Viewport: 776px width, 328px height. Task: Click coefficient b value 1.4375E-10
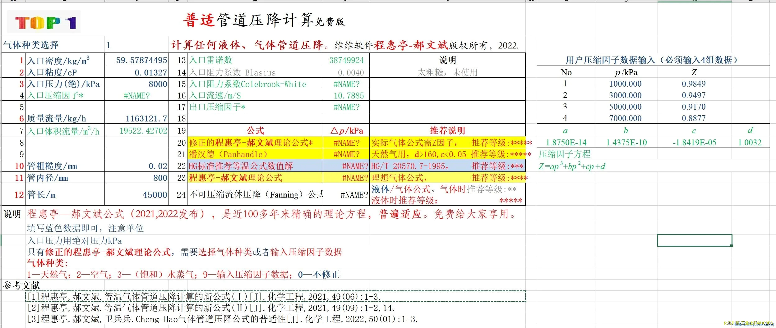(x=626, y=143)
